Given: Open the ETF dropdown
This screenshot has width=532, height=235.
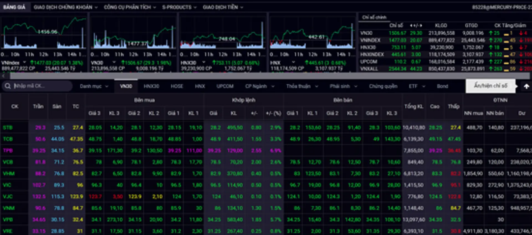Looking at the screenshot, I should [x=417, y=86].
